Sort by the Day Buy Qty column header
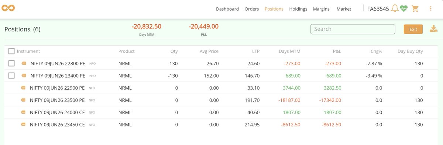443x145 pixels. 410,51
